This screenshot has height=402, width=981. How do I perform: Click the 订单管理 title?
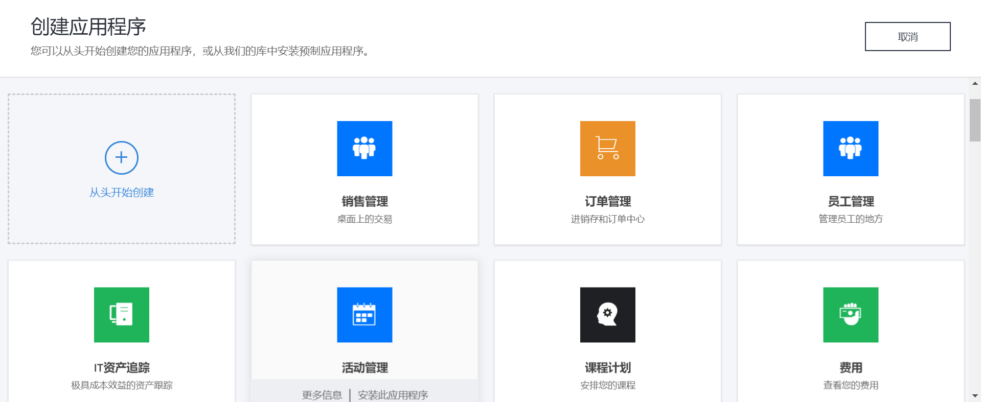(x=608, y=201)
